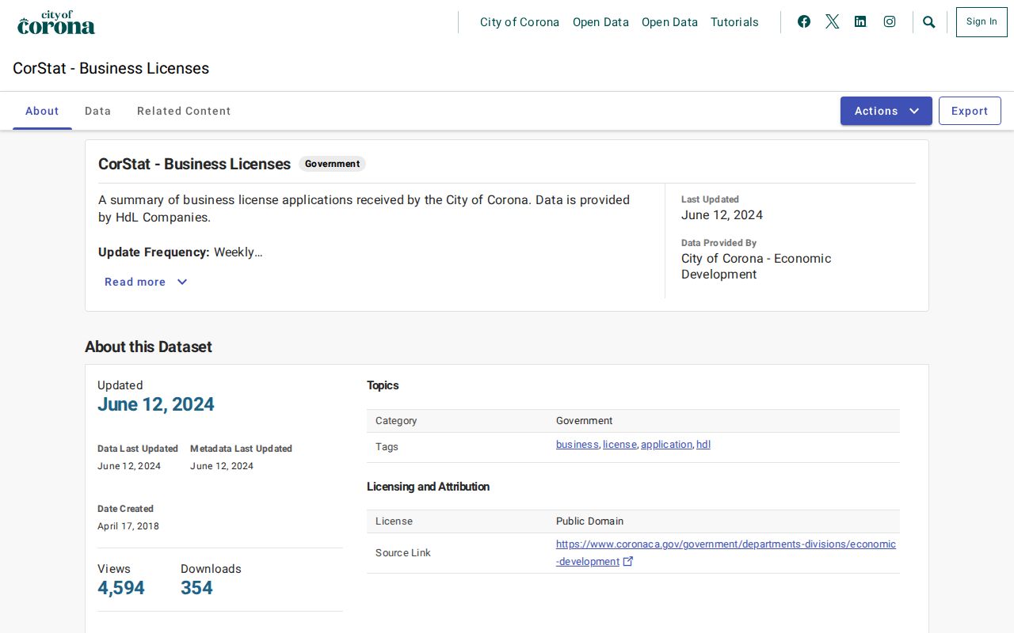Expand description with Read more
This screenshot has height=633, width=1014.
[x=146, y=282]
